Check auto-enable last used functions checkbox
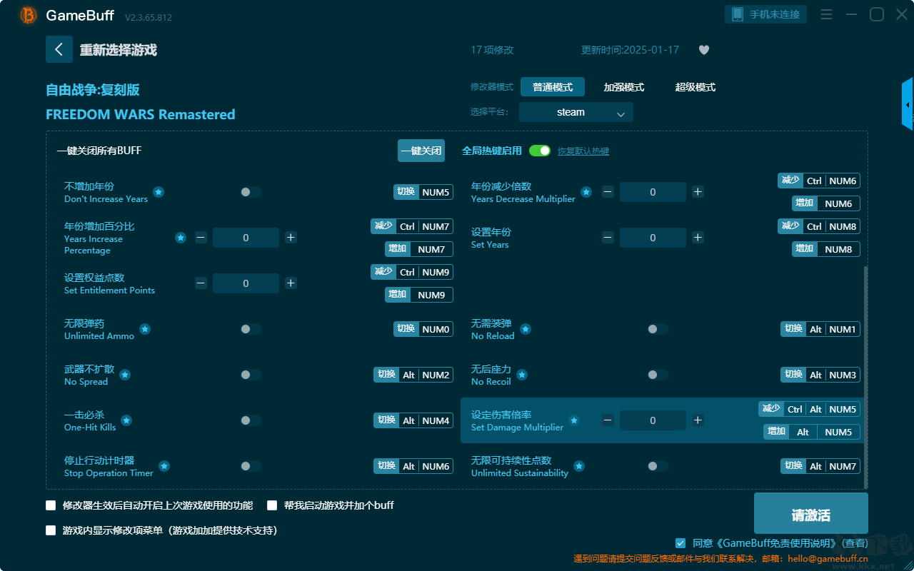This screenshot has height=571, width=914. tap(51, 505)
